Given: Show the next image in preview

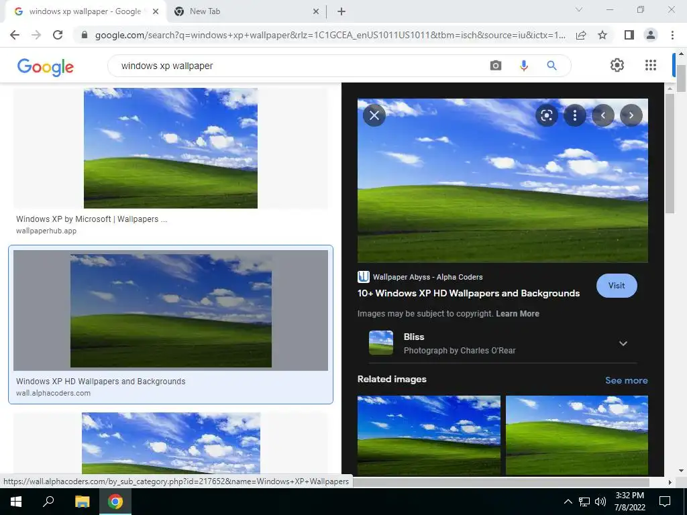Looking at the screenshot, I should point(631,115).
